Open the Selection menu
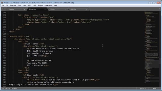 coord(13,6)
